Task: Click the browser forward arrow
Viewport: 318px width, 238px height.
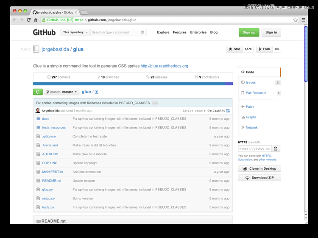Action: (x=22, y=20)
